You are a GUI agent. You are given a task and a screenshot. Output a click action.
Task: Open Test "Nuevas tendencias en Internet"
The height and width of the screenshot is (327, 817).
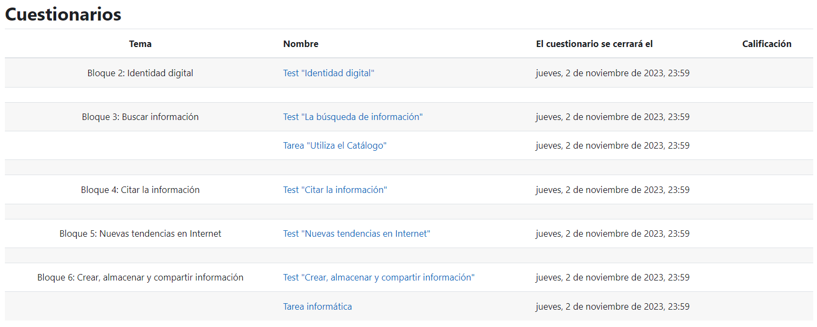(356, 233)
